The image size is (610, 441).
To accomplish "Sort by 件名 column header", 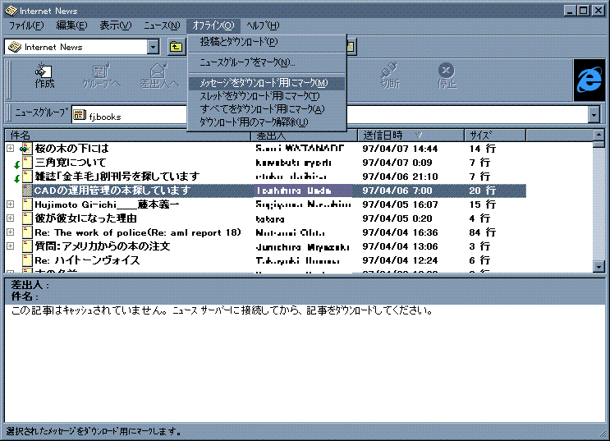I will point(127,135).
